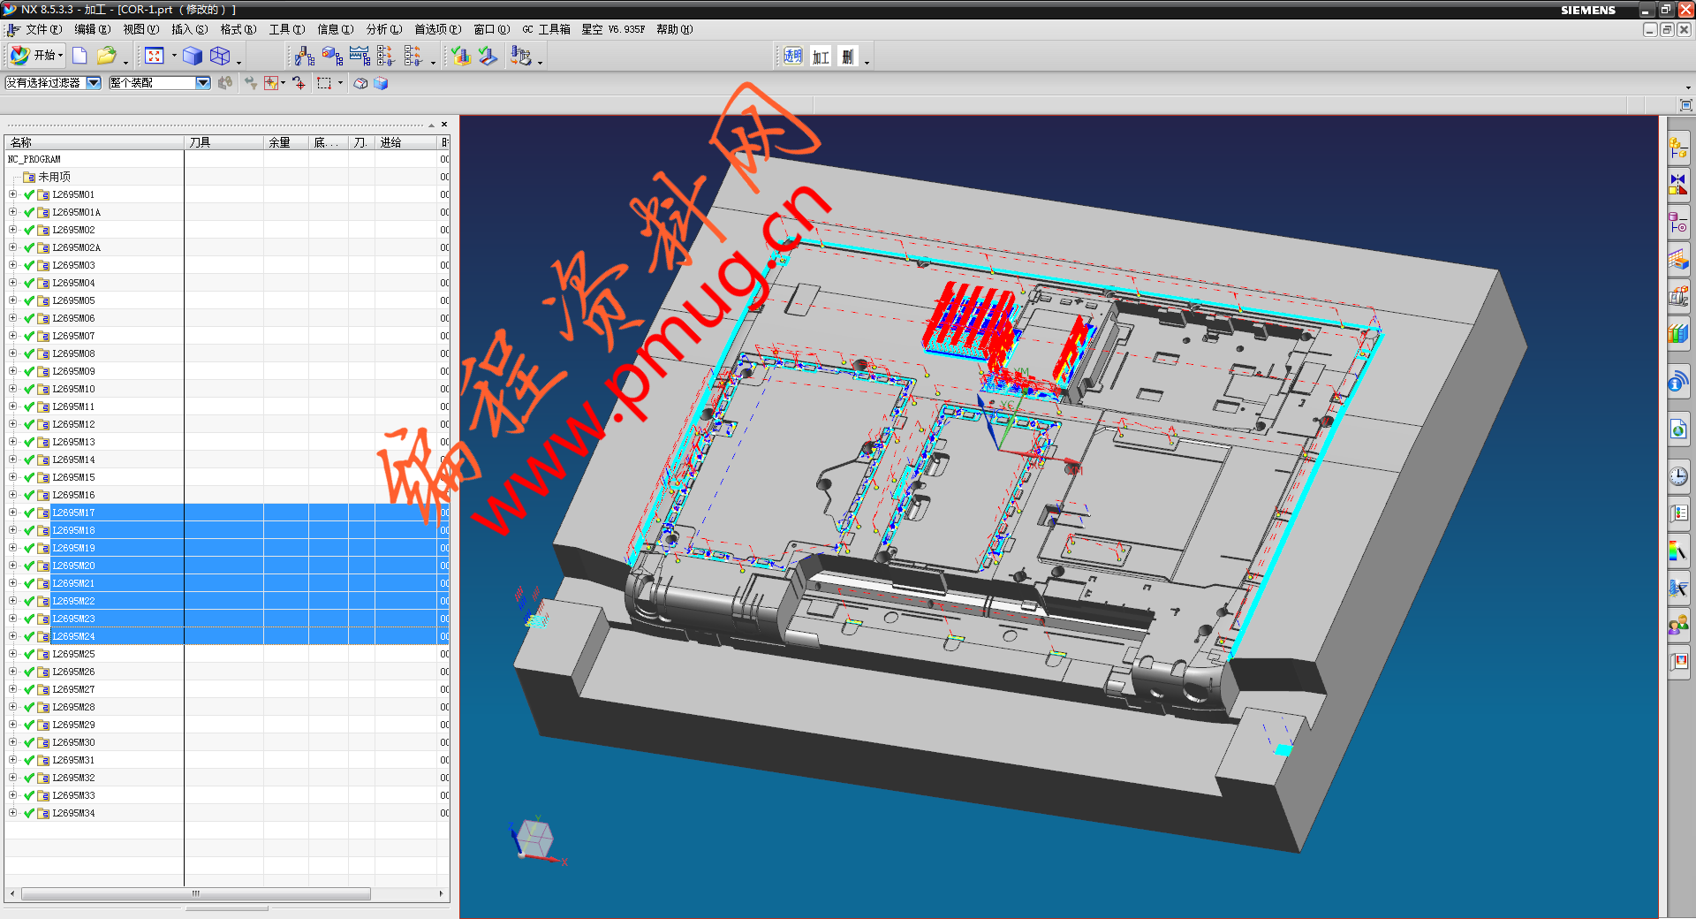
Task: Expand the L2695M01 program group
Action: pyautogui.click(x=12, y=194)
